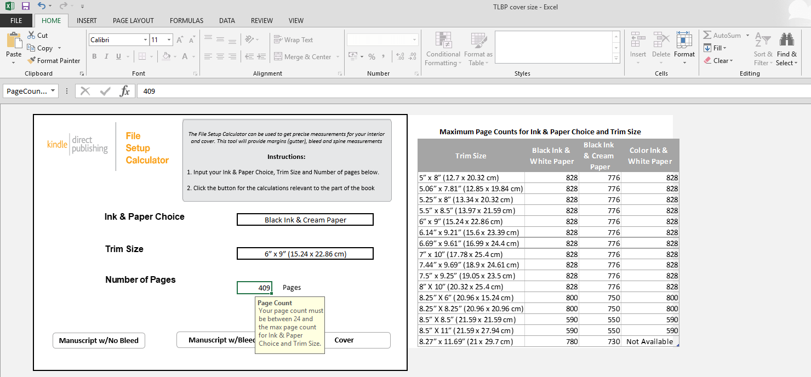Decrease the cell indent
Viewport: 811px width, 377px height.
click(249, 56)
